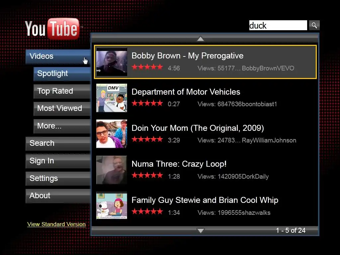Screen dimensions: 340x255
Task: Click the magnifying glass search button
Action: 314,25
